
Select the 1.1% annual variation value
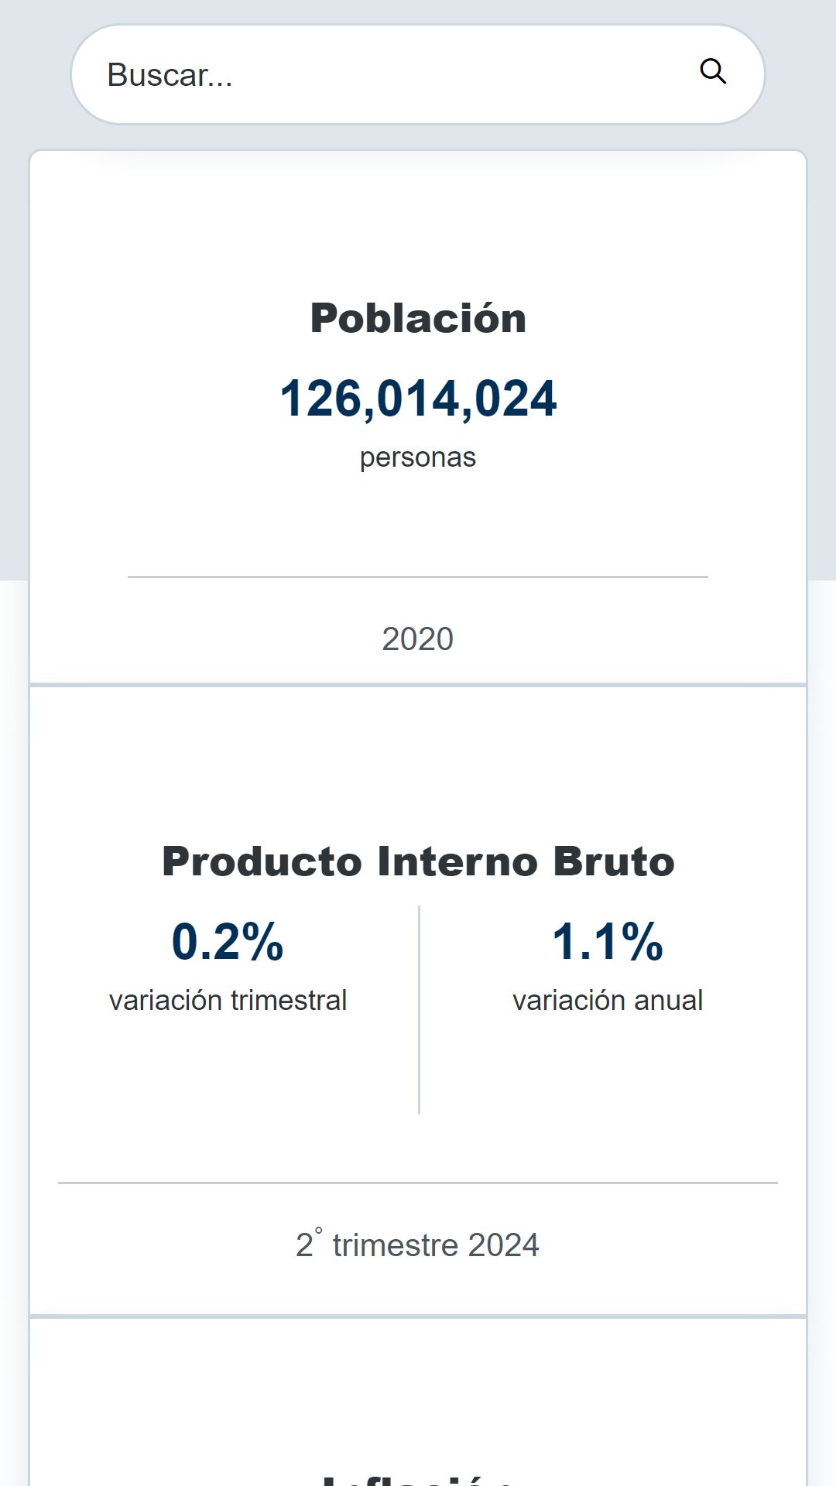point(608,942)
